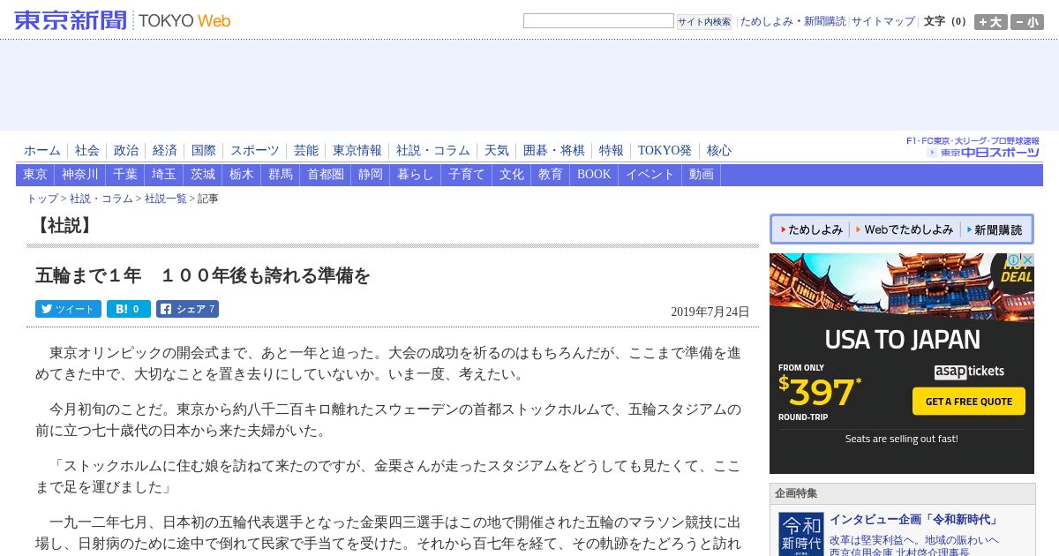Select the 茨城 regional tab

point(203,175)
